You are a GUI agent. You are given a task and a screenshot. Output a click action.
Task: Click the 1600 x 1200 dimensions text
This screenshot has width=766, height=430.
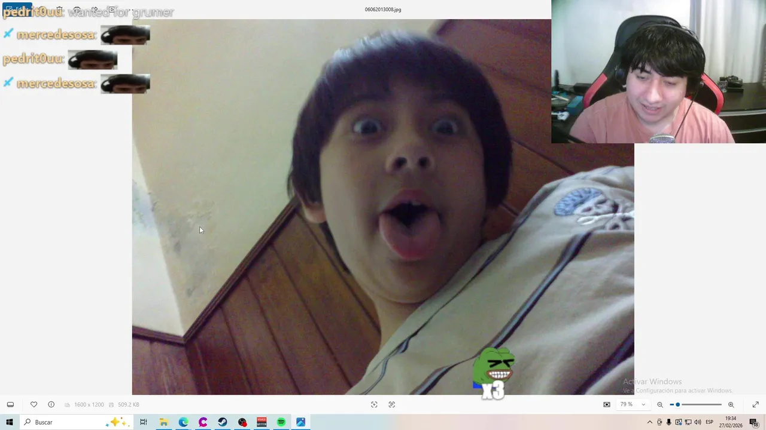point(89,405)
